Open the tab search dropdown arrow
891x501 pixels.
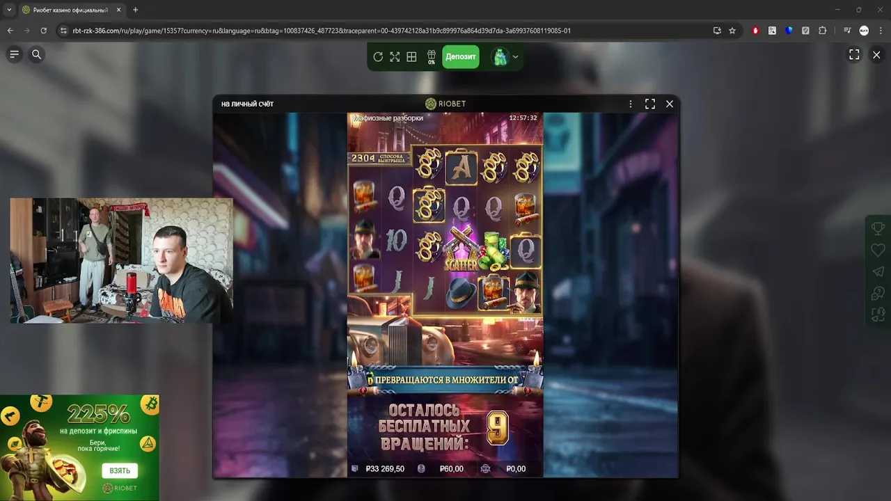pos(8,10)
